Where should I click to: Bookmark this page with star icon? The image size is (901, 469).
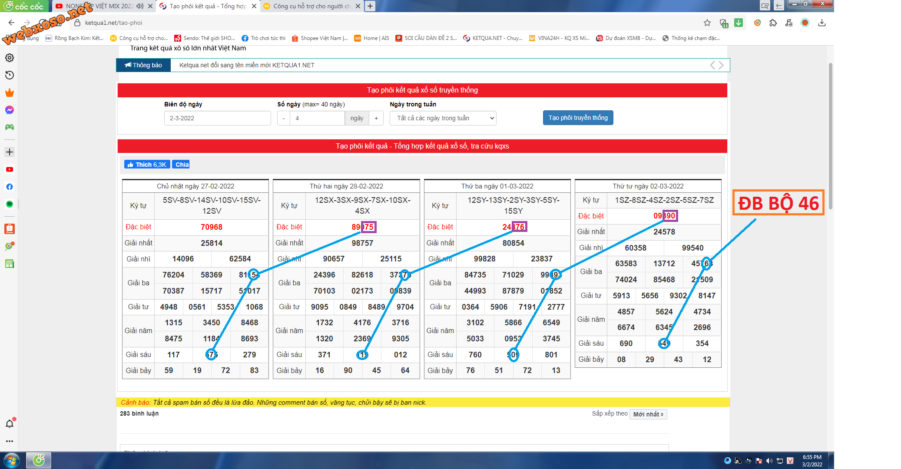coord(707,23)
